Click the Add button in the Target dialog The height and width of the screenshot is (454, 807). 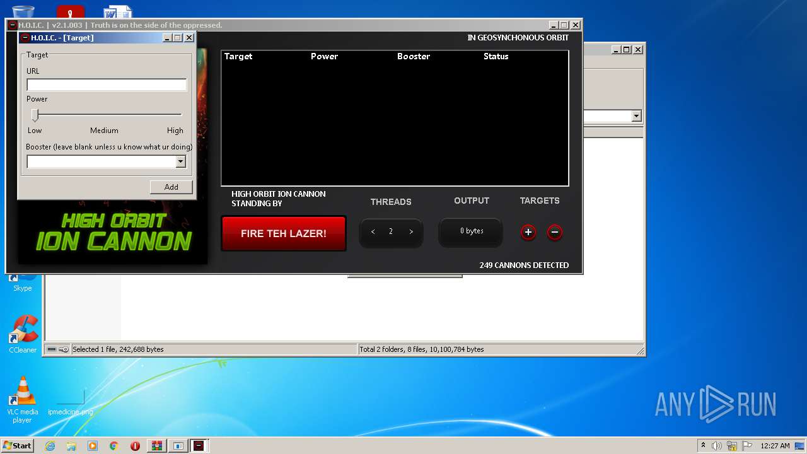[171, 187]
